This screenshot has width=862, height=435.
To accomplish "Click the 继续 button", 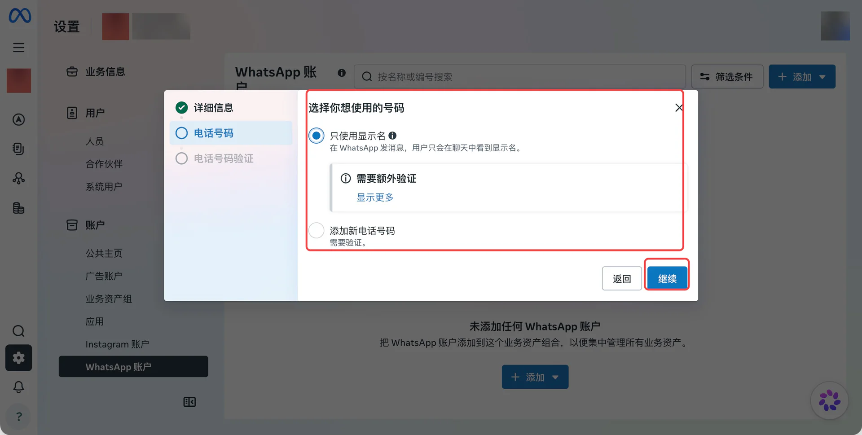I will (x=667, y=278).
